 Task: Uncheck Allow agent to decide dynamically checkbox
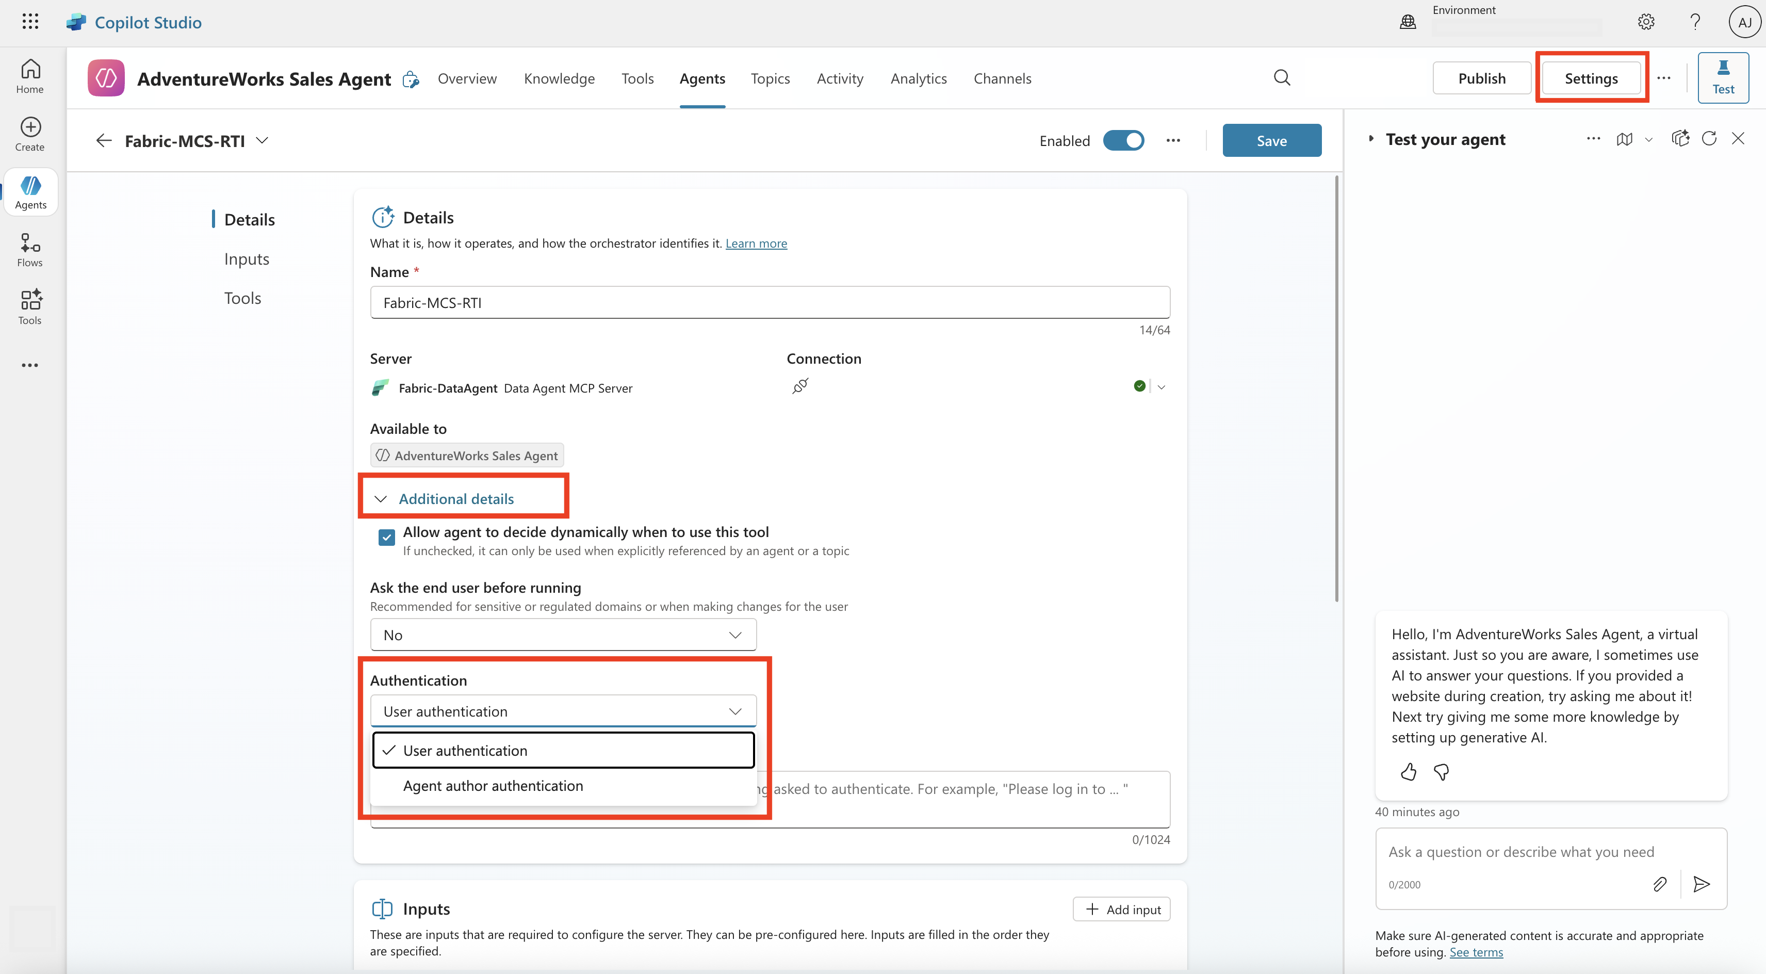coord(387,537)
